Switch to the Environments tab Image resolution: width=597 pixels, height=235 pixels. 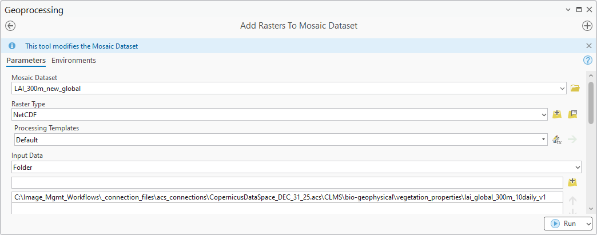74,61
